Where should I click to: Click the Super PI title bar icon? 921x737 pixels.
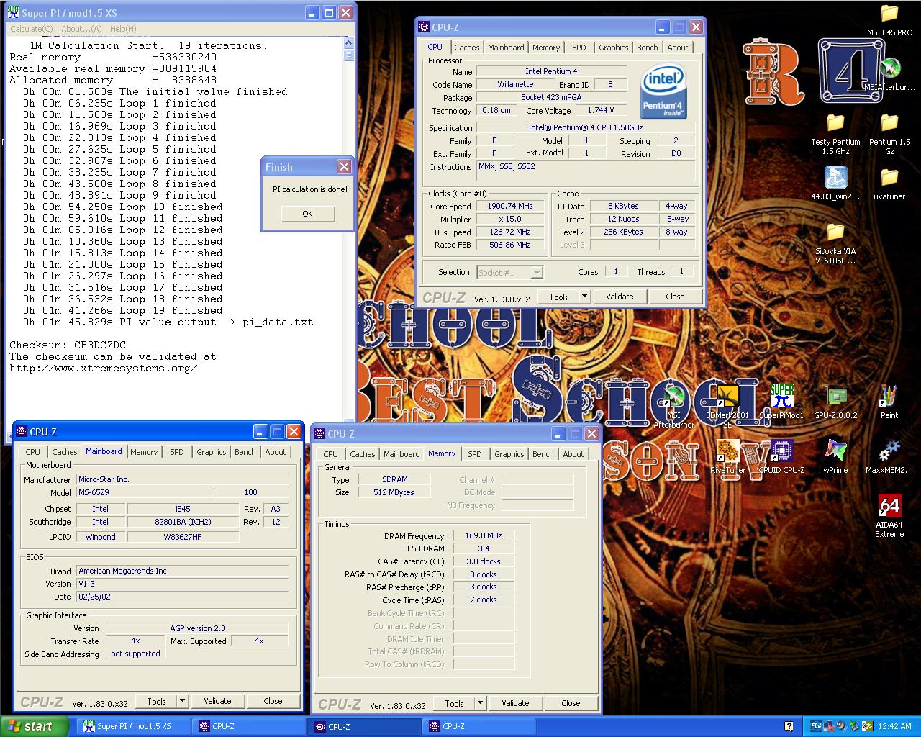[x=13, y=12]
